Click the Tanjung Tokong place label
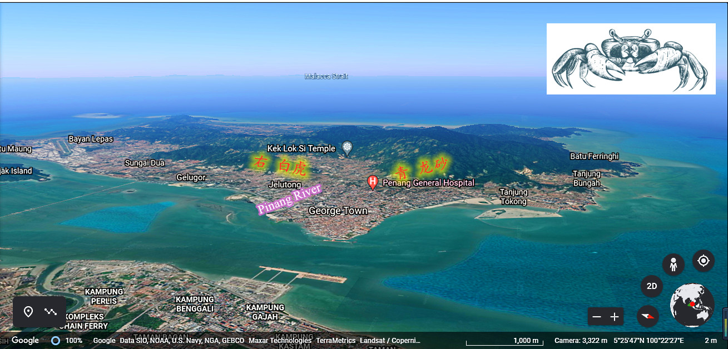Image resolution: width=728 pixels, height=349 pixels. pos(513,197)
